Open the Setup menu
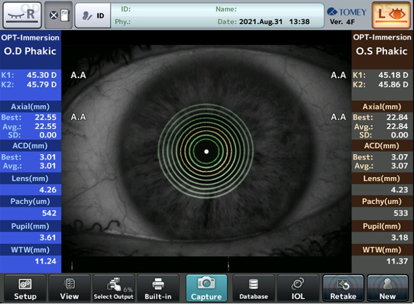This screenshot has height=304, width=414. click(x=25, y=288)
